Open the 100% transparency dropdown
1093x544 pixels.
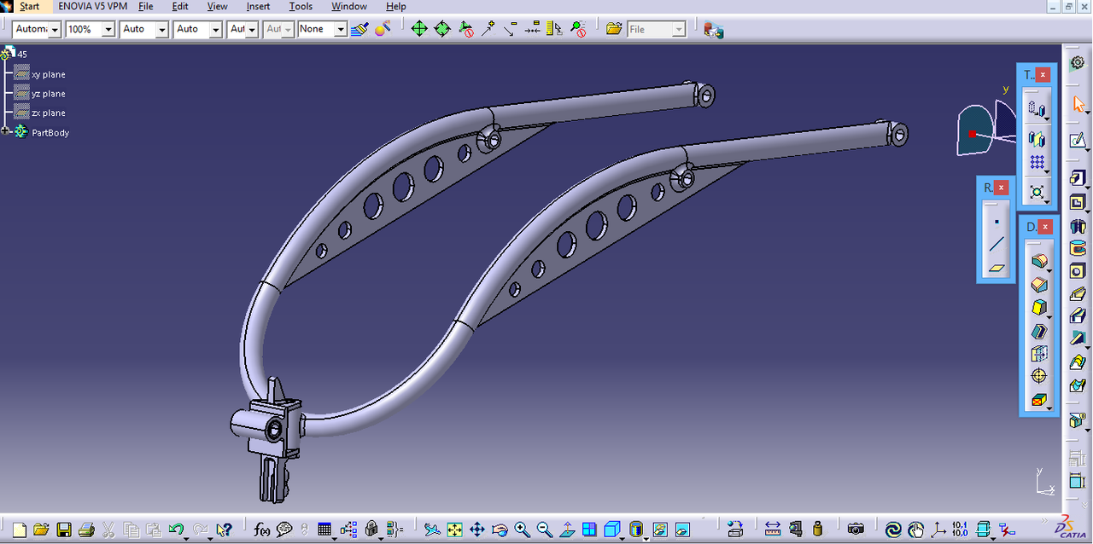[91, 29]
